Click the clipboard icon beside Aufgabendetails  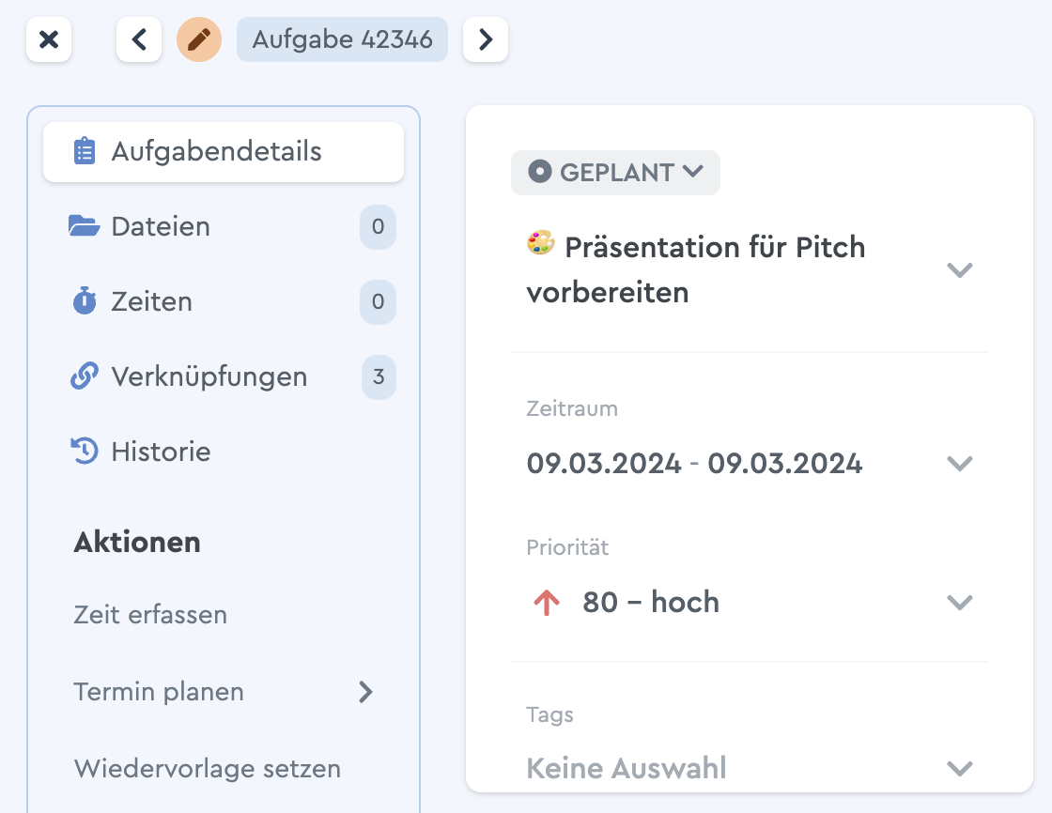[85, 151]
